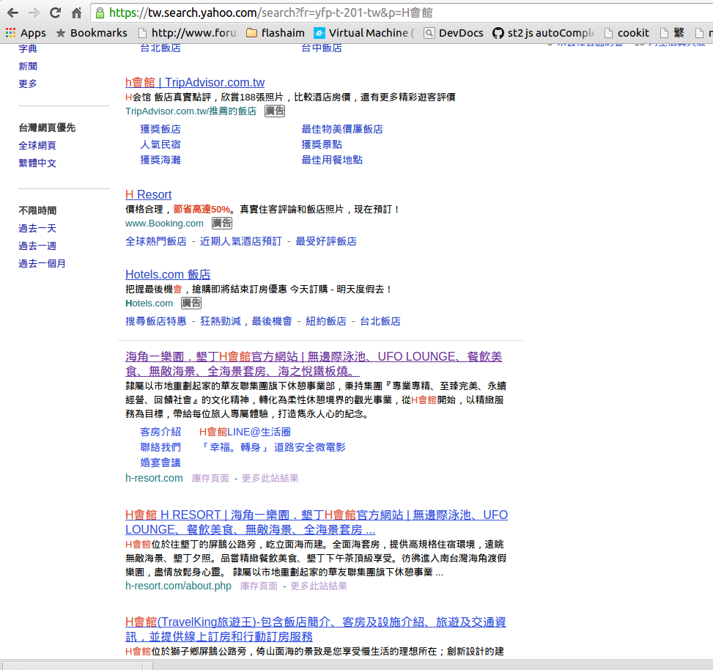
Task: Open the Apps grid bookmark
Action: [26, 33]
